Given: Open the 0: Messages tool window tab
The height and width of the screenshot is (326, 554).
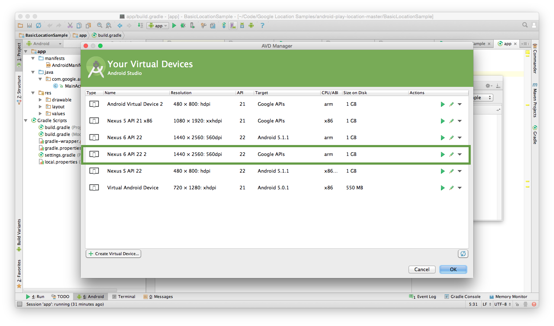Looking at the screenshot, I should click(x=158, y=297).
